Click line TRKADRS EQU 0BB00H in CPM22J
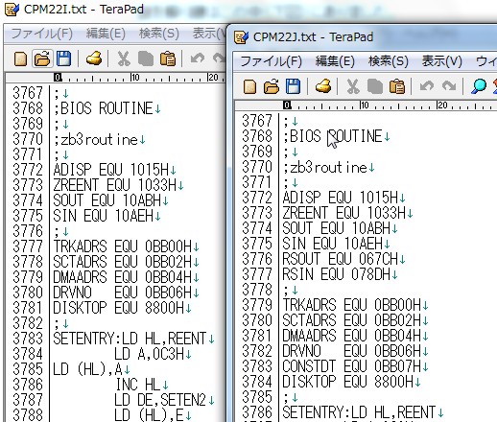Image resolution: width=497 pixels, height=422 pixels. click(x=352, y=305)
